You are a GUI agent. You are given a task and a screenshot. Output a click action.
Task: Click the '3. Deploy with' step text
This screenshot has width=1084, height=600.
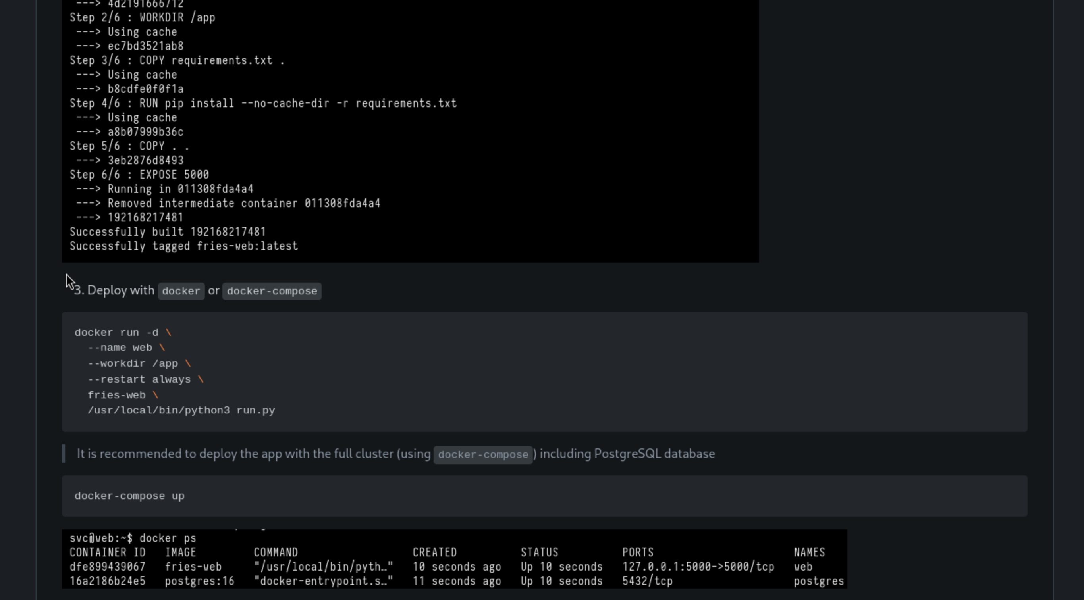pyautogui.click(x=114, y=290)
